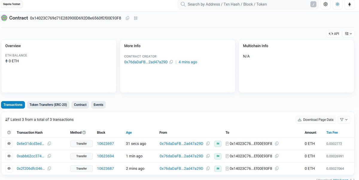
Task: Click the Method column help icon
Action: (x=84, y=132)
